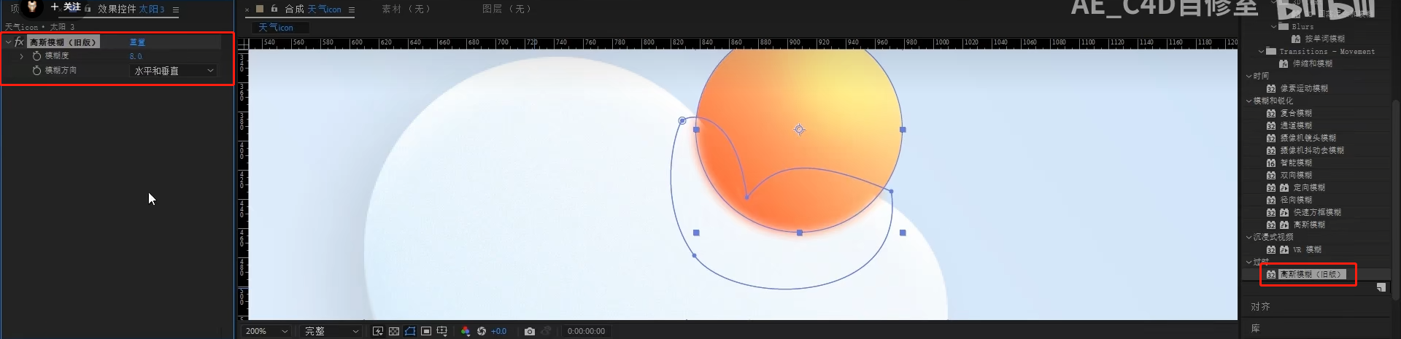The height and width of the screenshot is (339, 1401).
Task: Open the 库 panel
Action: pyautogui.click(x=1256, y=329)
